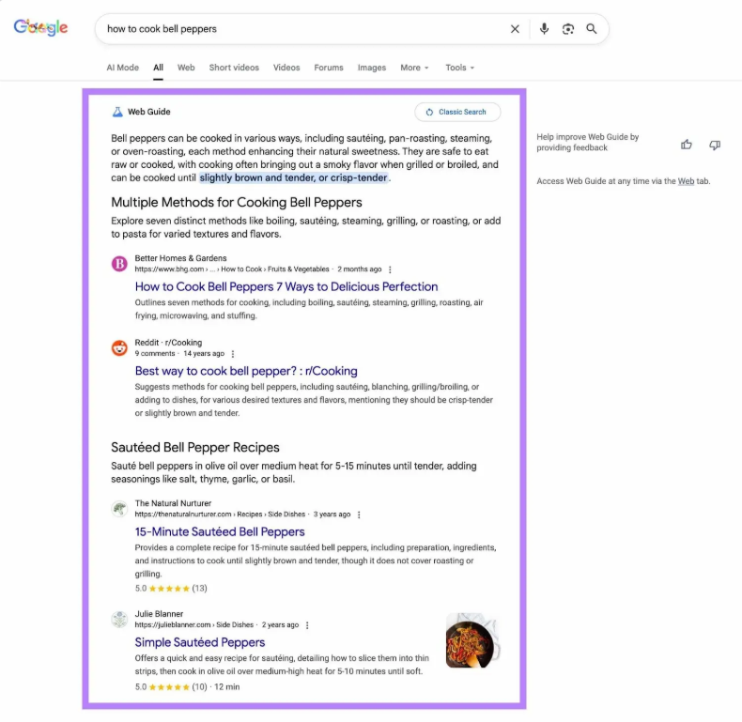This screenshot has height=722, width=742.
Task: Open Google Lens image search icon
Action: coord(568,29)
